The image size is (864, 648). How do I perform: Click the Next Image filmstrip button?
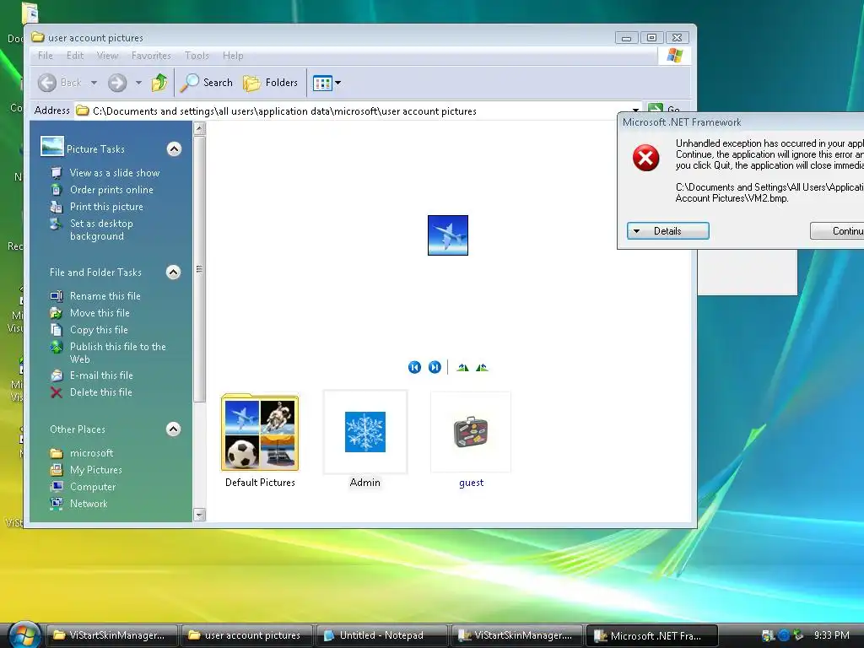(435, 367)
